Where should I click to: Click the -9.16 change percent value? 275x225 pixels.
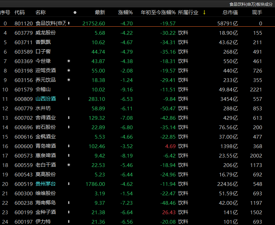pos(127,90)
